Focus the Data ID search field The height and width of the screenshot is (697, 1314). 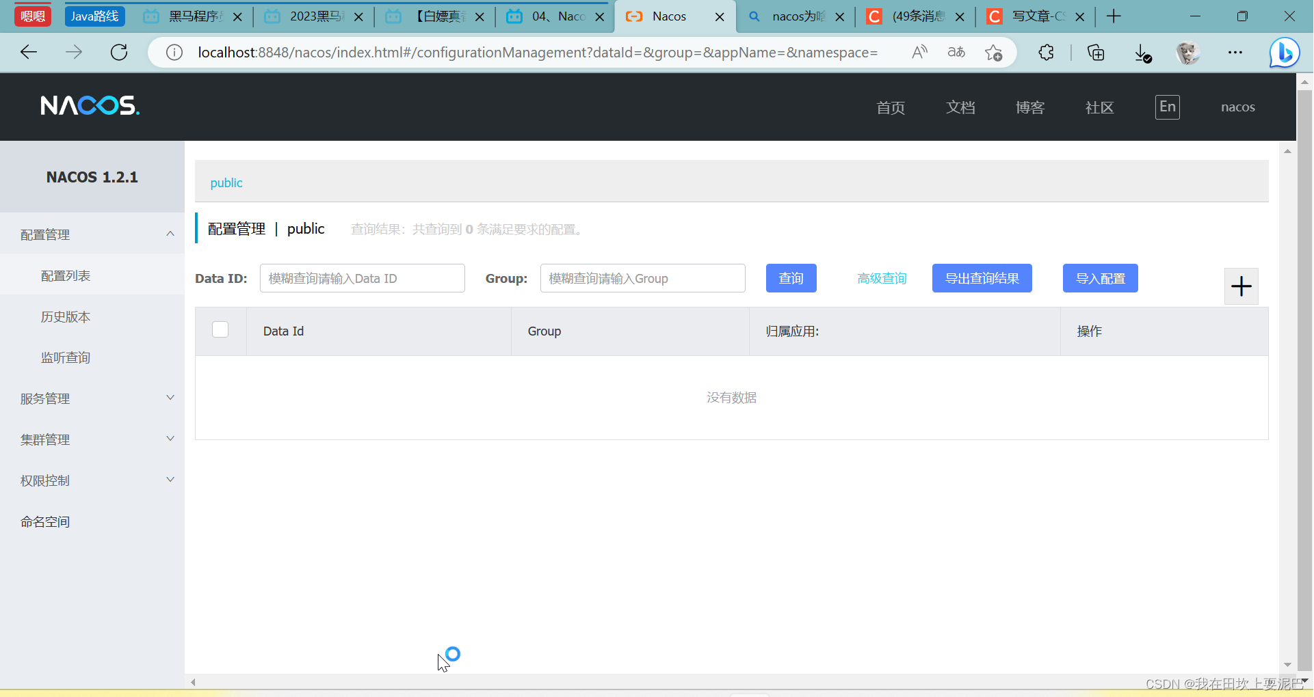coord(363,278)
